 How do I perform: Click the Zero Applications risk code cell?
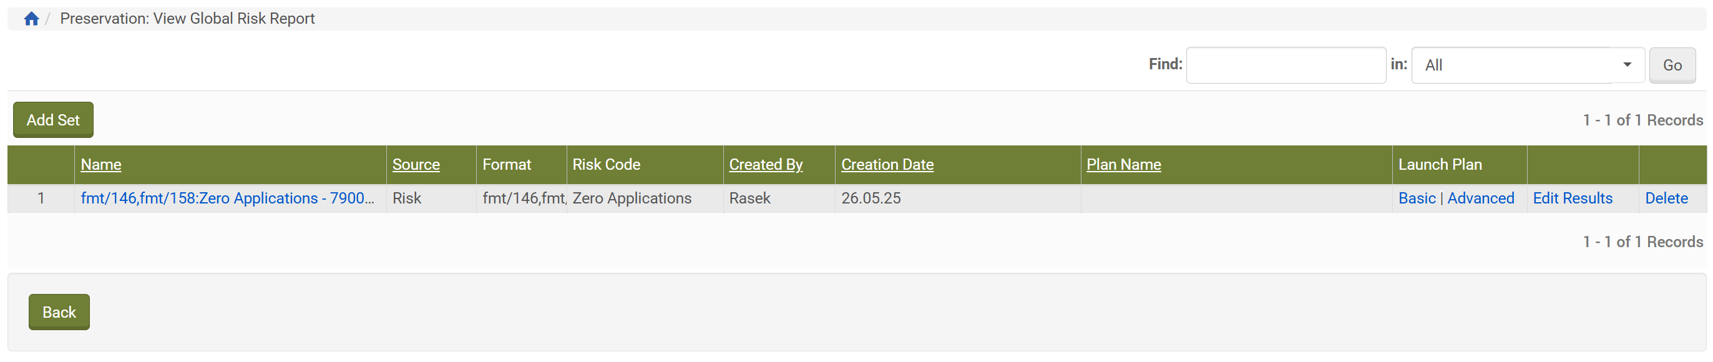(632, 198)
